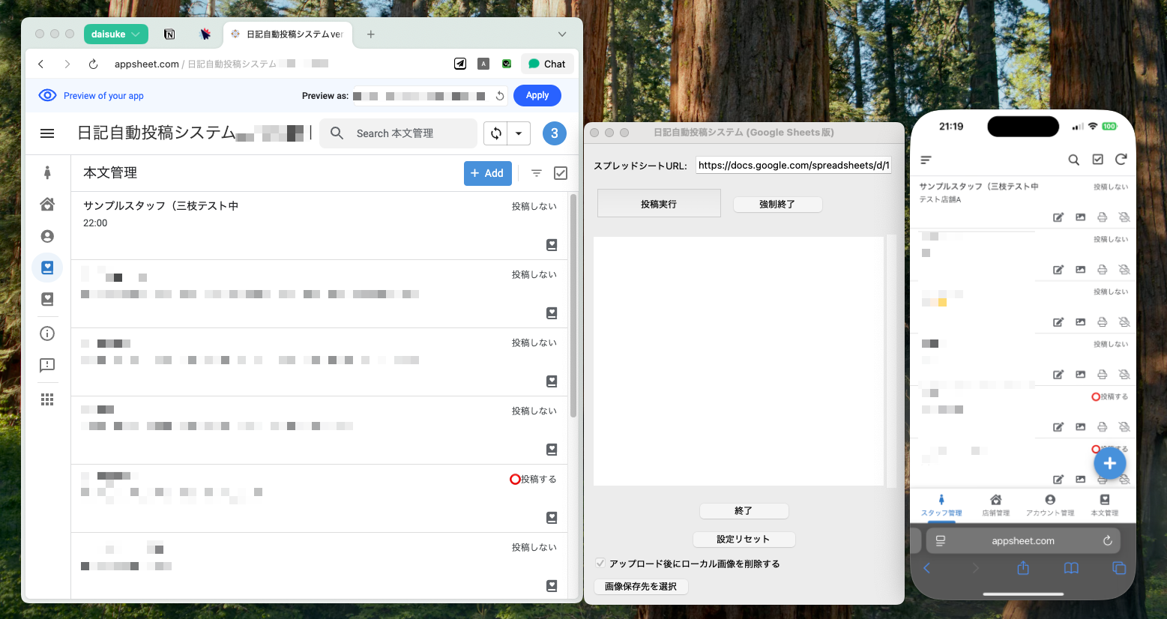Click the blue Apply button
Viewport: 1167px width, 619px height.
point(537,96)
